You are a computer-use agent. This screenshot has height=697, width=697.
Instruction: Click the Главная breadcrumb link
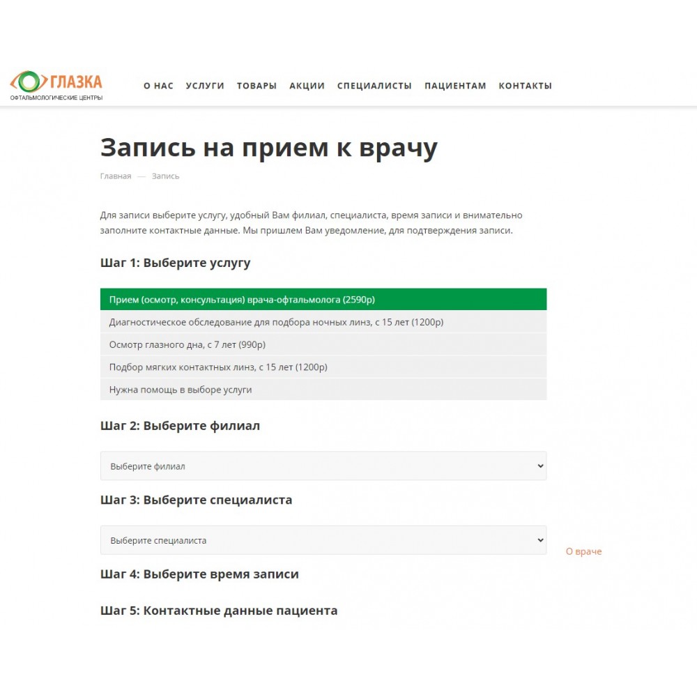(116, 176)
